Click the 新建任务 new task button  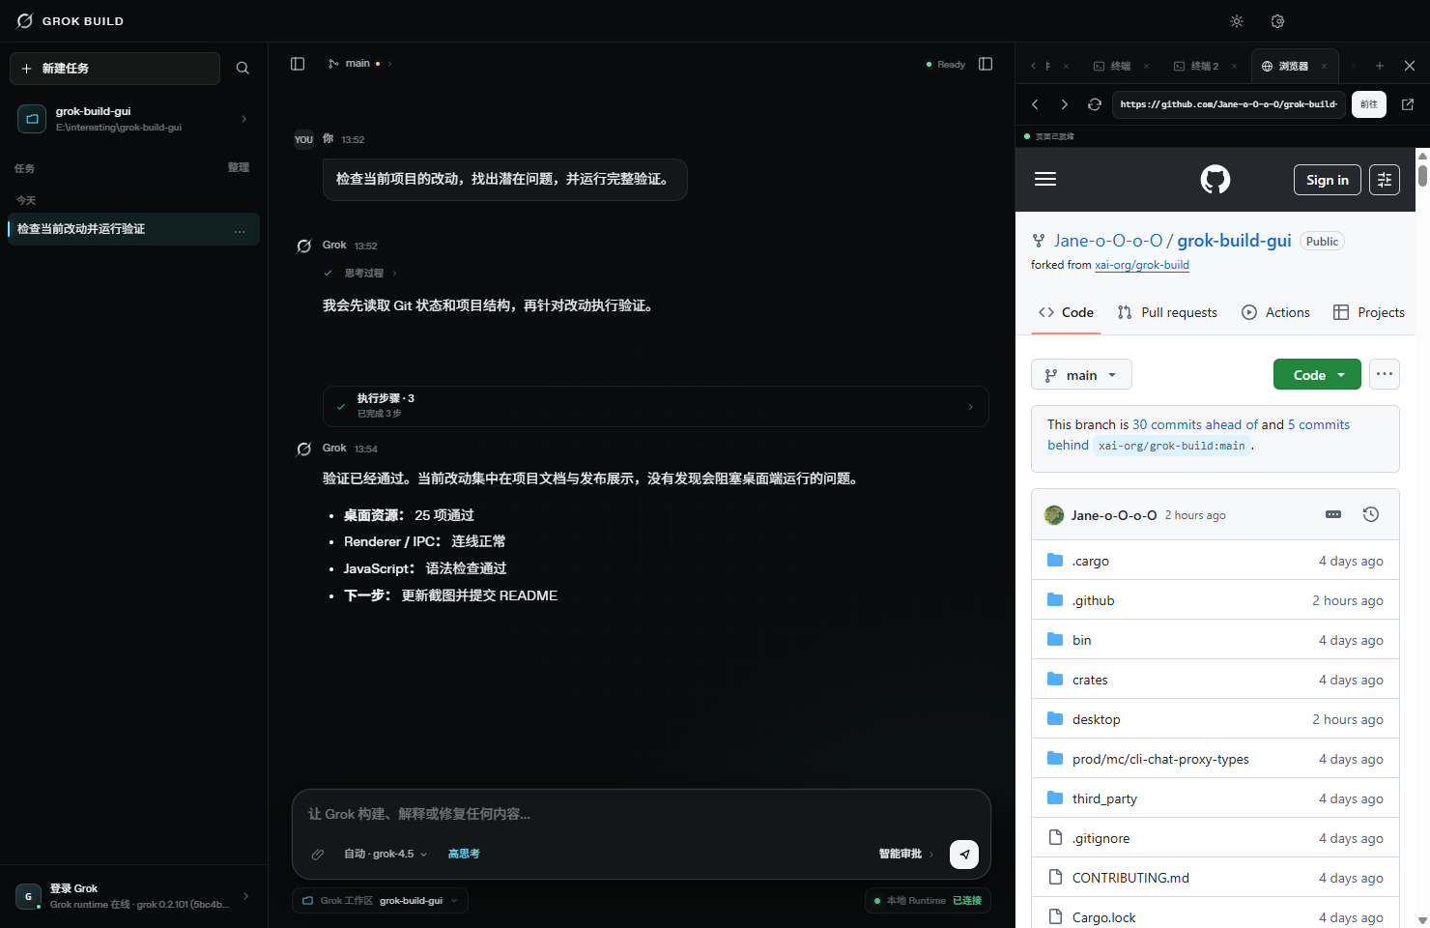point(115,69)
